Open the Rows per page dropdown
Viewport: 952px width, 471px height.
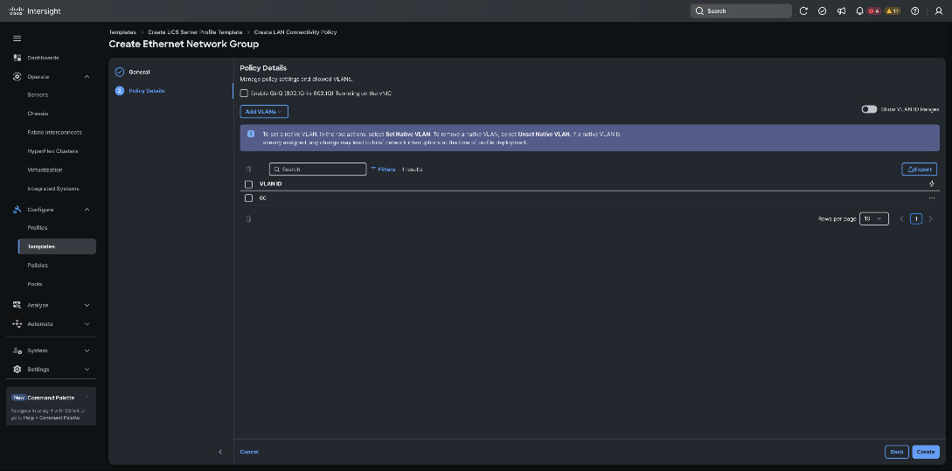point(874,218)
